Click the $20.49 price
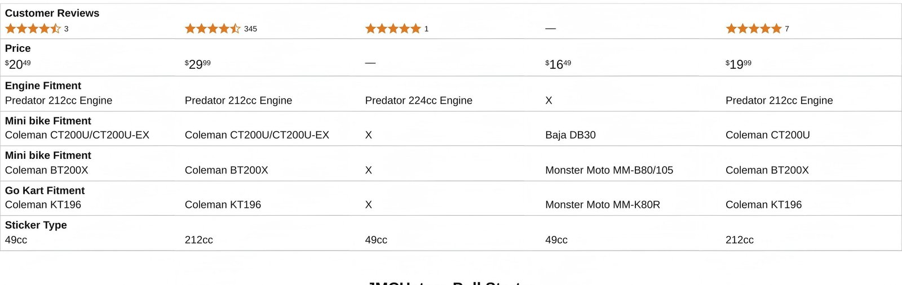The image size is (902, 285). click(18, 64)
